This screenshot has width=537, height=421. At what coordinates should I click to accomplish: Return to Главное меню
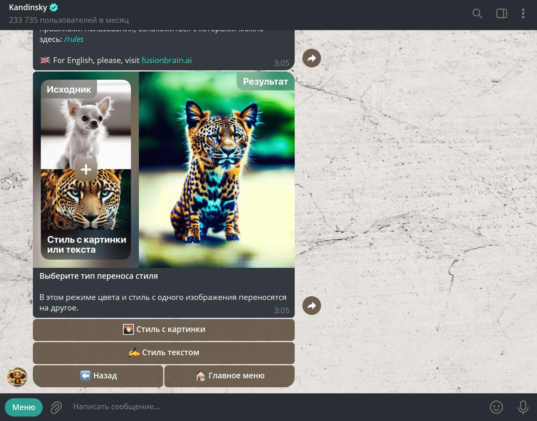[229, 376]
